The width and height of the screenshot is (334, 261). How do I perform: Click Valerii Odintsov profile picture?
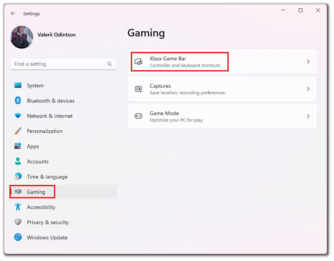tap(22, 37)
